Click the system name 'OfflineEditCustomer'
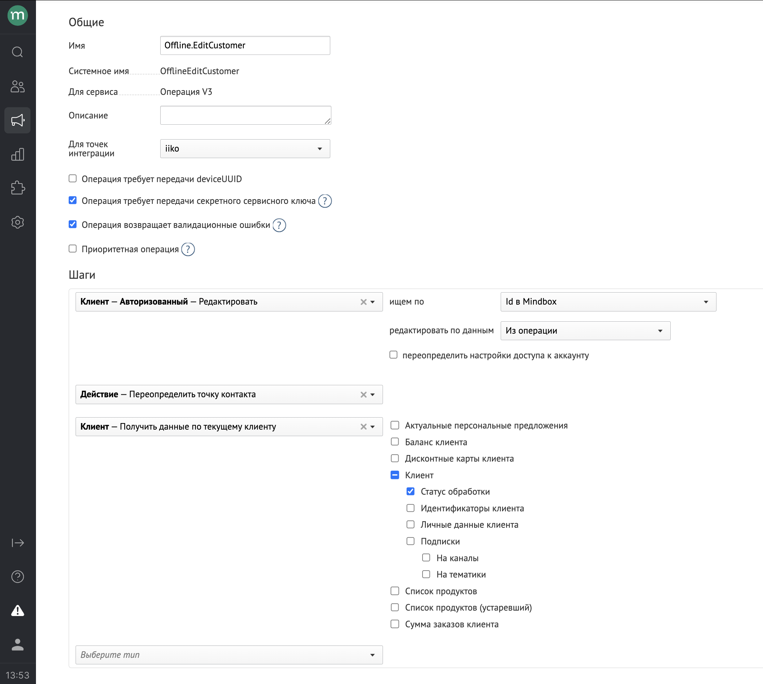This screenshot has height=684, width=763. [199, 71]
